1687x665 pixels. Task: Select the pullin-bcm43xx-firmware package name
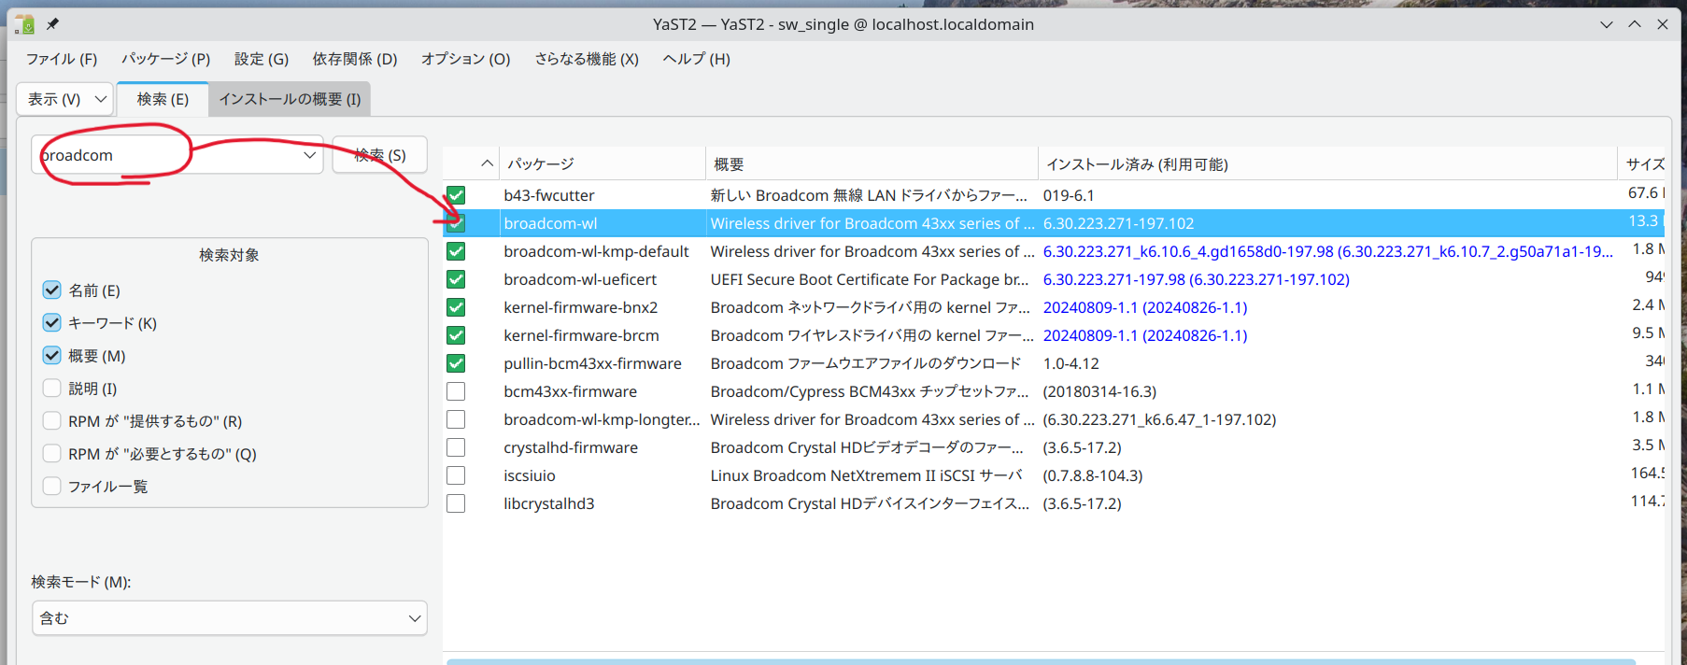[592, 363]
